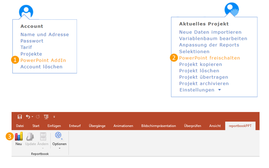269x168 pixels.
Task: Click Projekt kopieren link
Action: pyautogui.click(x=201, y=64)
